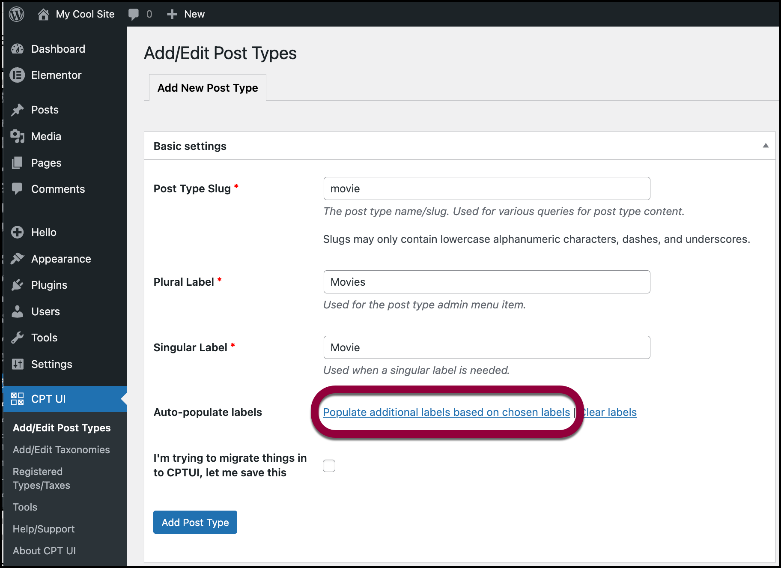Viewport: 781px width, 568px height.
Task: Open Registered Types/Taxes submenu item
Action: click(x=42, y=478)
